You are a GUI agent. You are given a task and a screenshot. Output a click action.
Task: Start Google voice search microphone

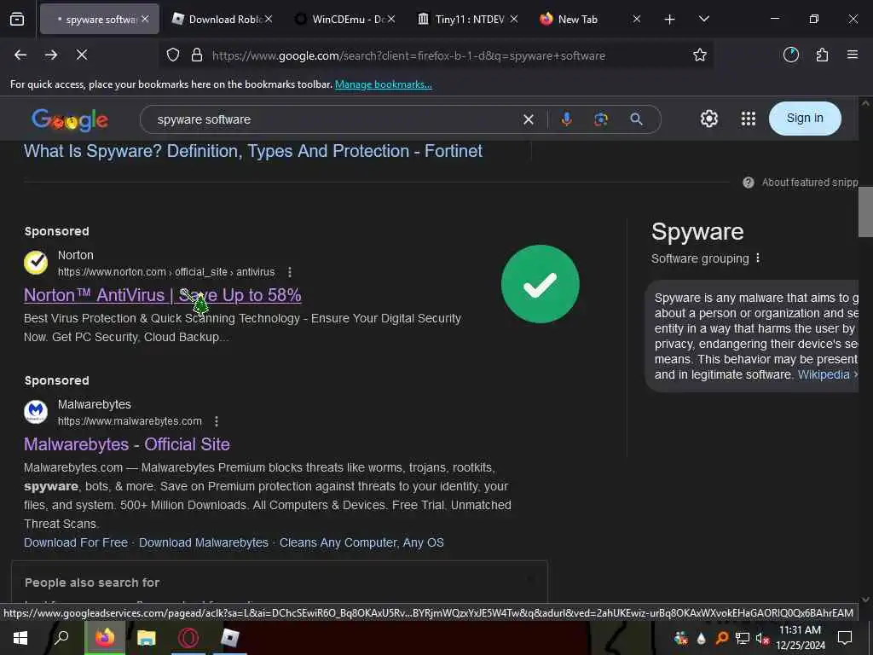click(x=566, y=119)
